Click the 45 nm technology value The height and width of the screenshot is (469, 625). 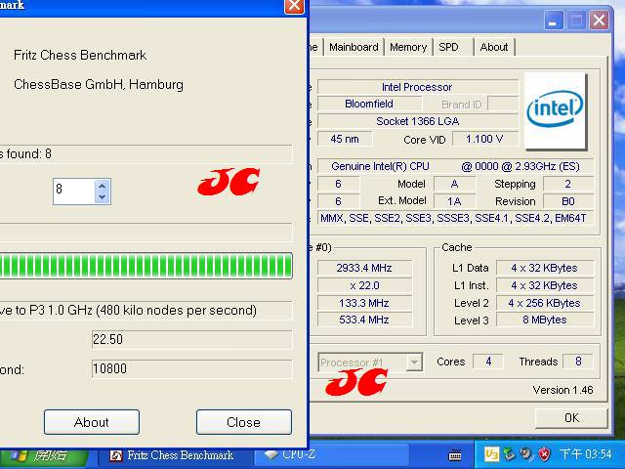click(345, 139)
